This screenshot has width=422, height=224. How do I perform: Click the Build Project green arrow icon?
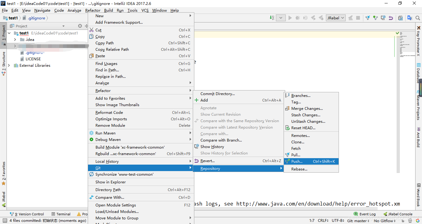tap(272, 18)
